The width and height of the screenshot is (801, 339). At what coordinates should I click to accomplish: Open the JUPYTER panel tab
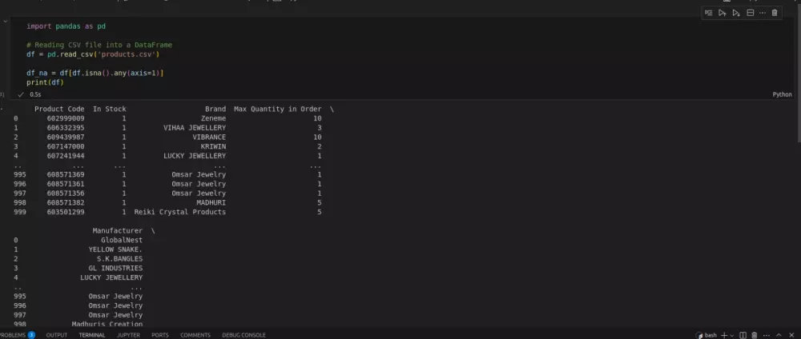coord(128,335)
